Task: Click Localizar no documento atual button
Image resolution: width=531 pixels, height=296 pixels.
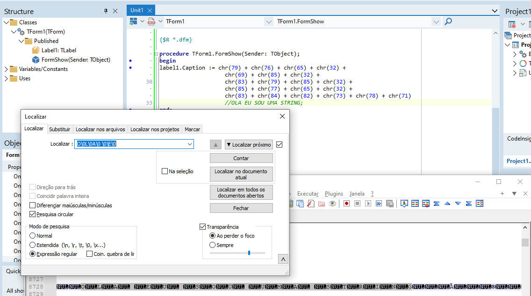Action: [x=241, y=174]
